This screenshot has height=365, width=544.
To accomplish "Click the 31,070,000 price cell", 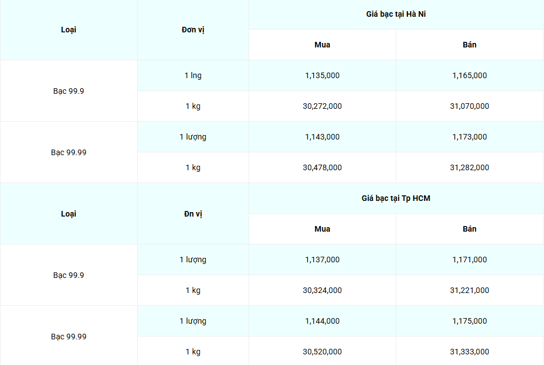I will click(x=469, y=106).
